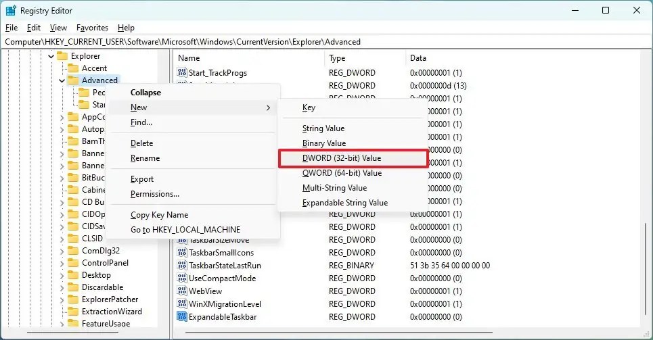653x340 pixels.
Task: Click the Advanced folder icon
Action: [73, 80]
